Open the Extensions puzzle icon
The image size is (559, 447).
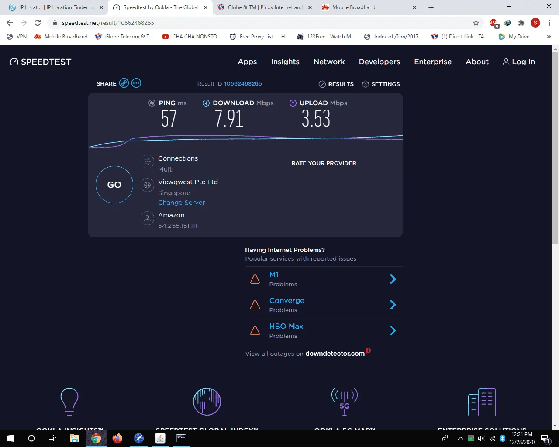pyautogui.click(x=521, y=23)
